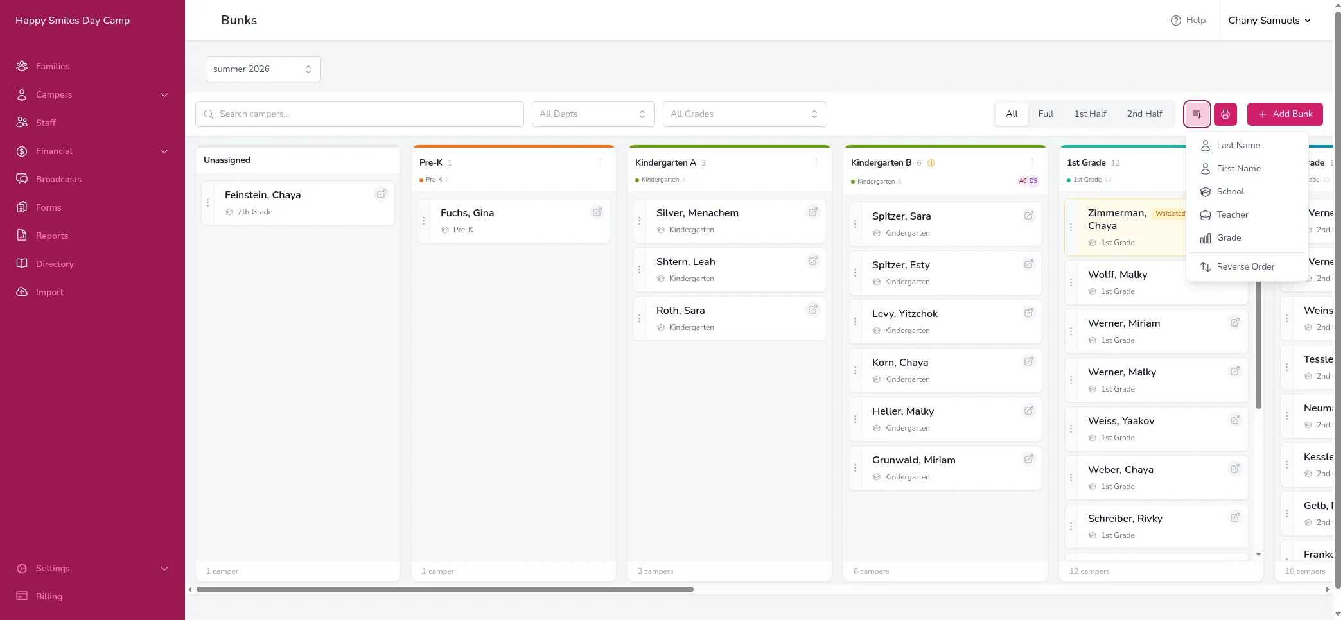Open the All Depts filter dropdown

point(593,114)
